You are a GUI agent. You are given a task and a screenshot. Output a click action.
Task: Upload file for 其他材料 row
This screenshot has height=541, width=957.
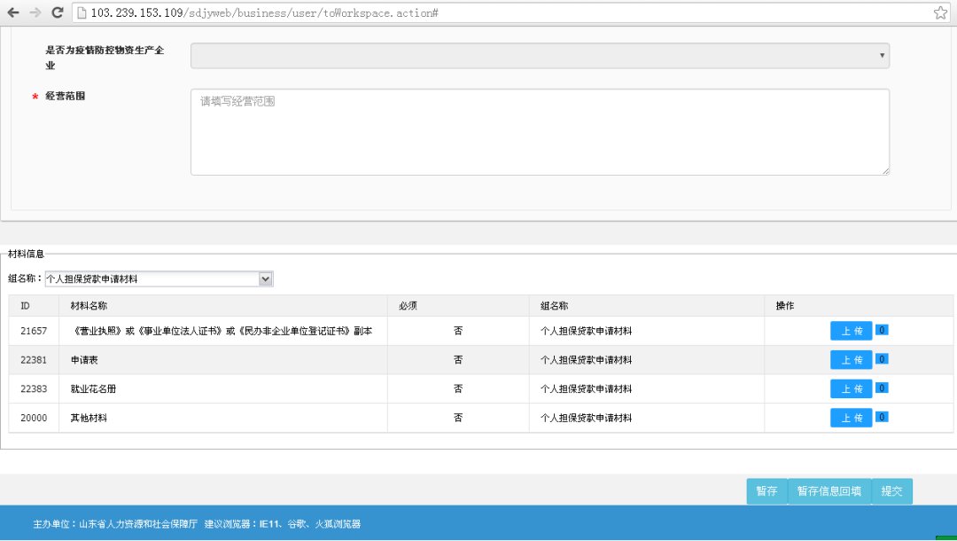click(x=851, y=418)
